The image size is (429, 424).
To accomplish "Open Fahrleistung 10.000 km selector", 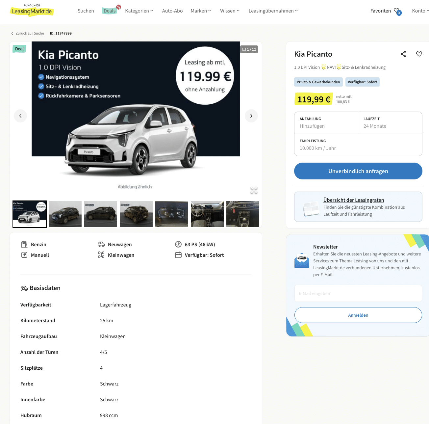I will click(x=358, y=145).
